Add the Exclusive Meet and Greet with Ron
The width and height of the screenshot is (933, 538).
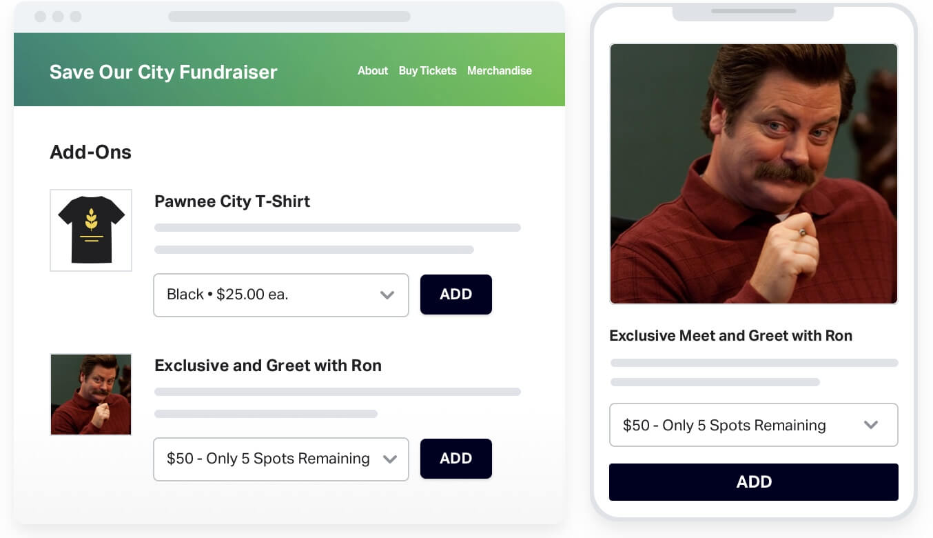click(x=455, y=459)
